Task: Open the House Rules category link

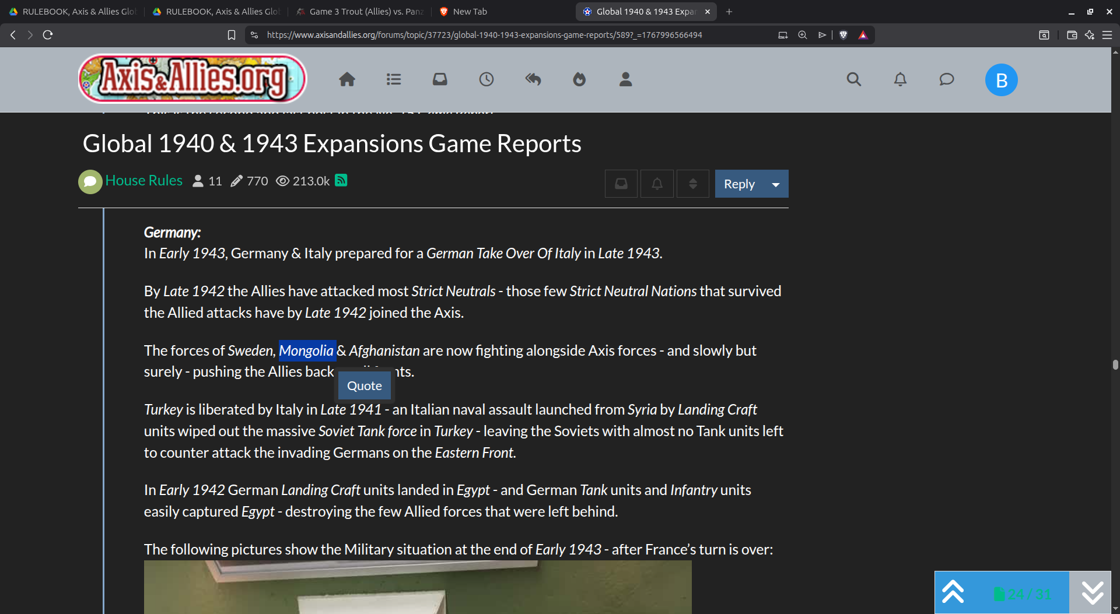Action: point(143,181)
